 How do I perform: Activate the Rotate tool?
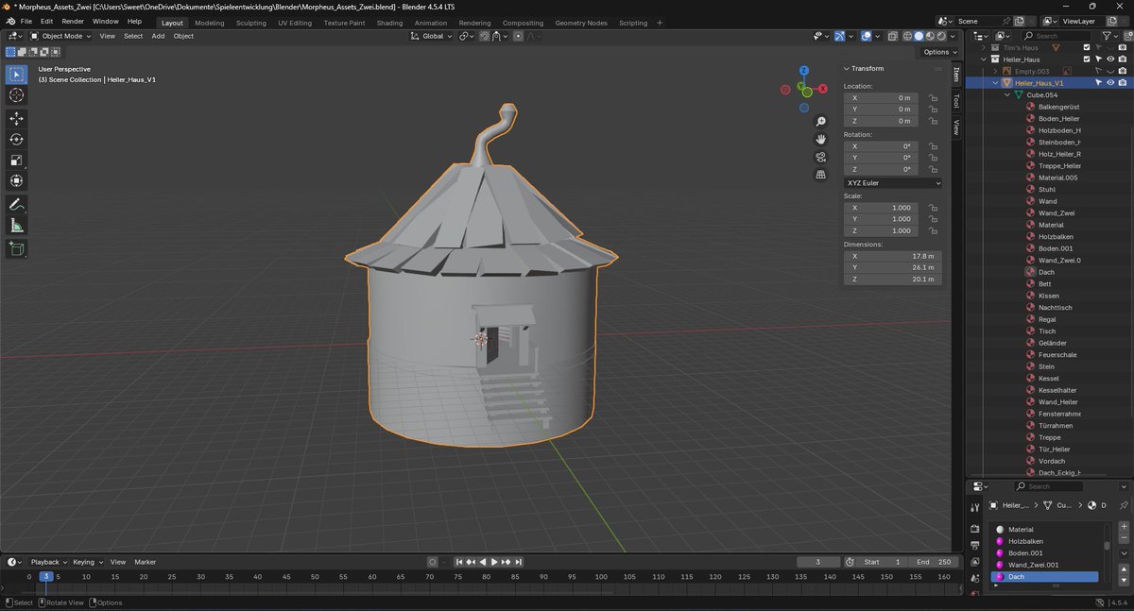point(16,139)
